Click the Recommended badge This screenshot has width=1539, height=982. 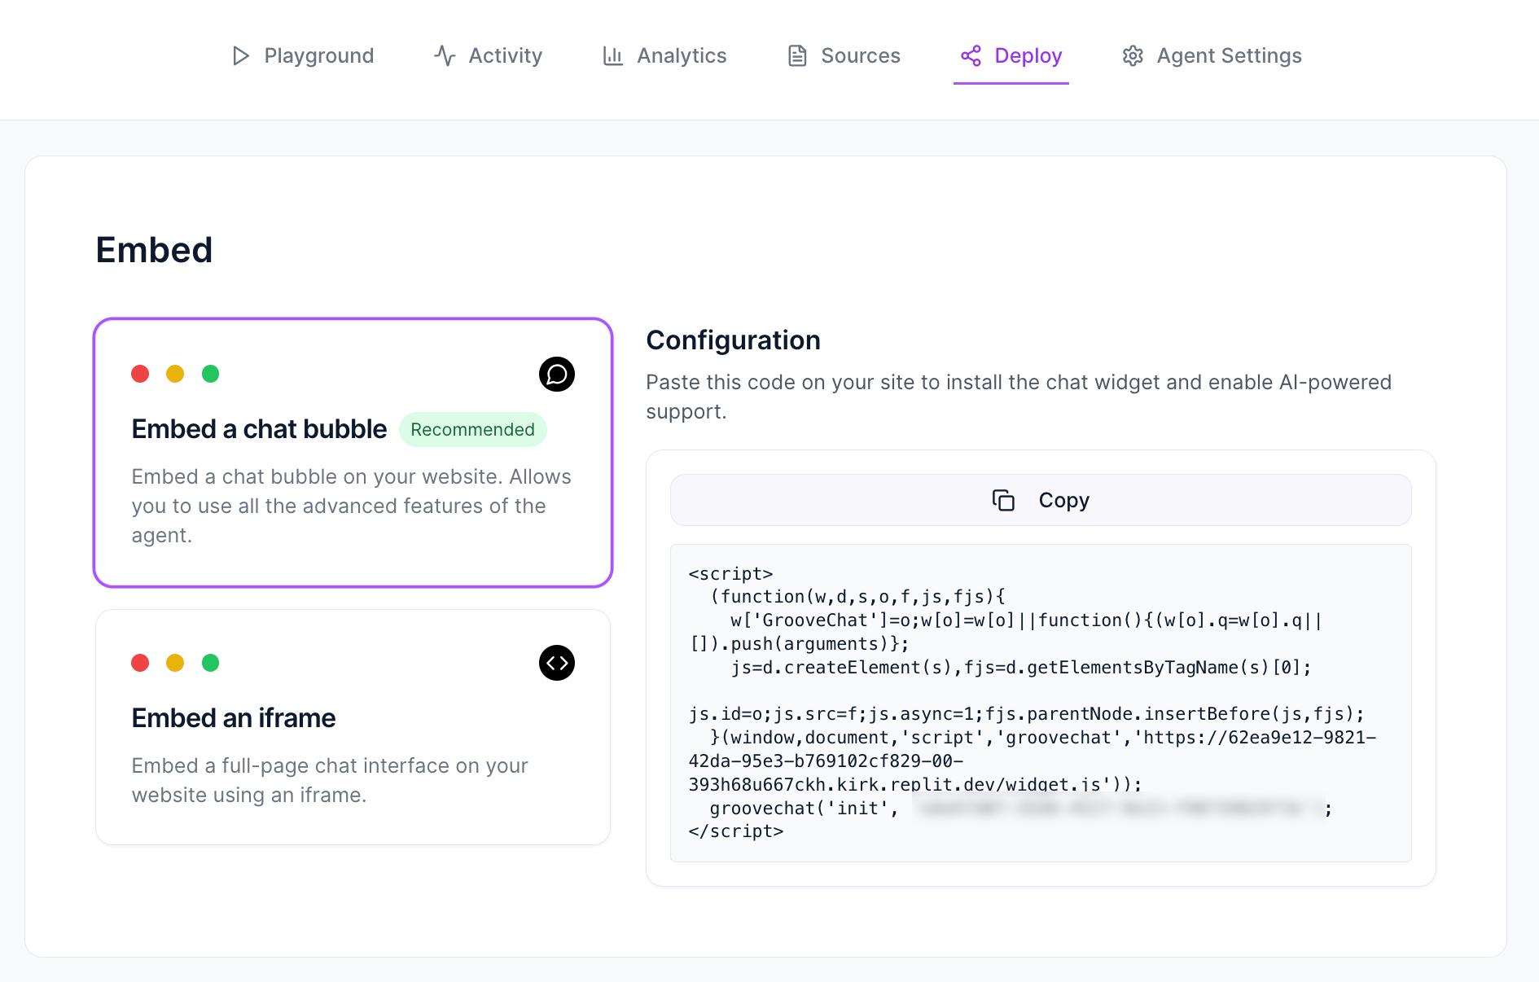pyautogui.click(x=472, y=429)
